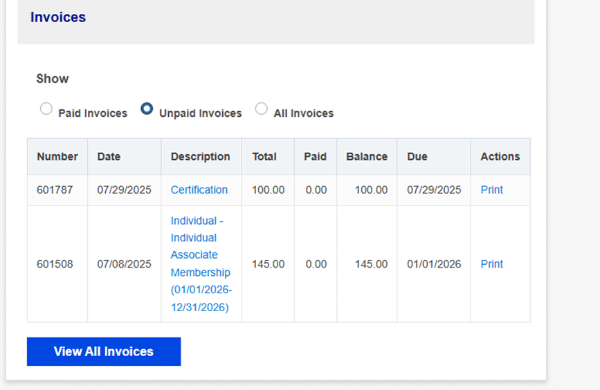Print invoice 601508
The height and width of the screenshot is (390, 600).
click(x=492, y=264)
